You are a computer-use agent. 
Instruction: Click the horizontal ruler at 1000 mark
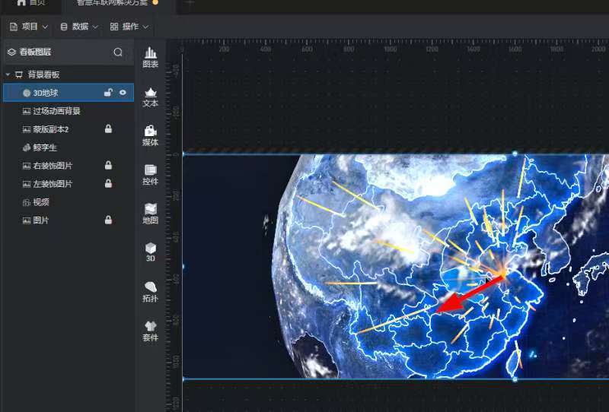click(391, 49)
